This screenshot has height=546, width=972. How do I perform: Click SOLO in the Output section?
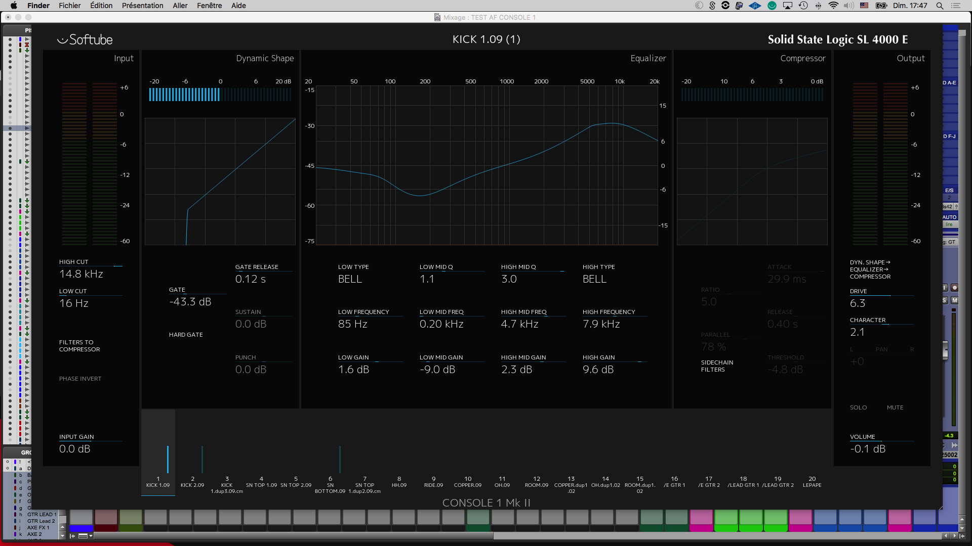859,407
